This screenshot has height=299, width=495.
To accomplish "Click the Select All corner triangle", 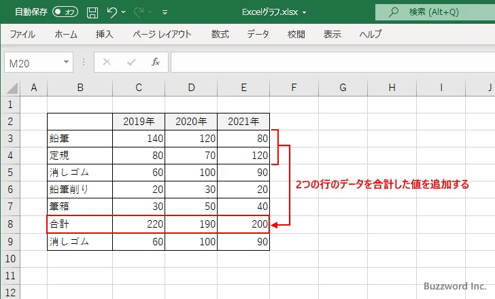I will pyautogui.click(x=12, y=88).
